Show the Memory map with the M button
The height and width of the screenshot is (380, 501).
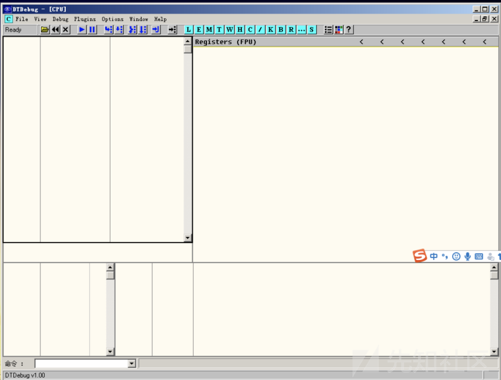[x=209, y=30]
